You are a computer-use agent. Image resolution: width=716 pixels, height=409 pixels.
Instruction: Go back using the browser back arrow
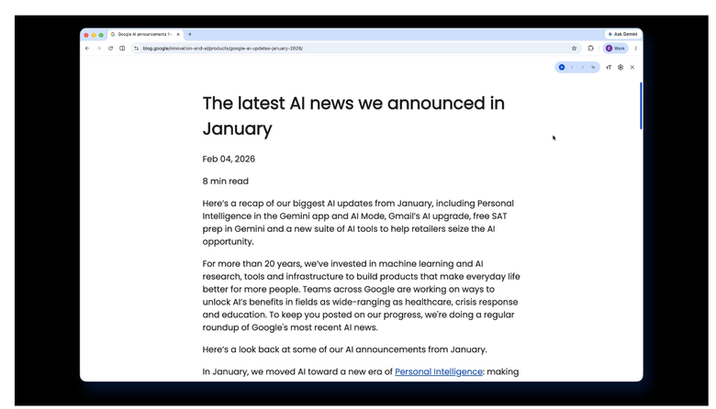[x=87, y=49]
